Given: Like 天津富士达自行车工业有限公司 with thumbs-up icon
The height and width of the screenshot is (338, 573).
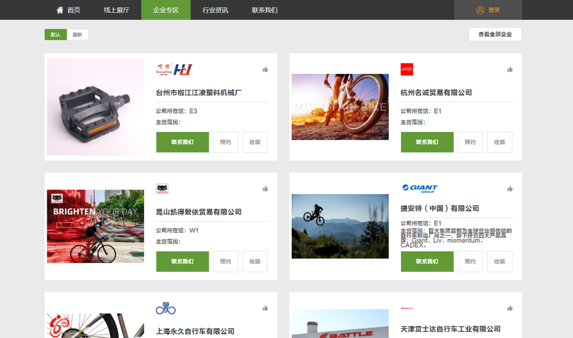Looking at the screenshot, I should 510,308.
